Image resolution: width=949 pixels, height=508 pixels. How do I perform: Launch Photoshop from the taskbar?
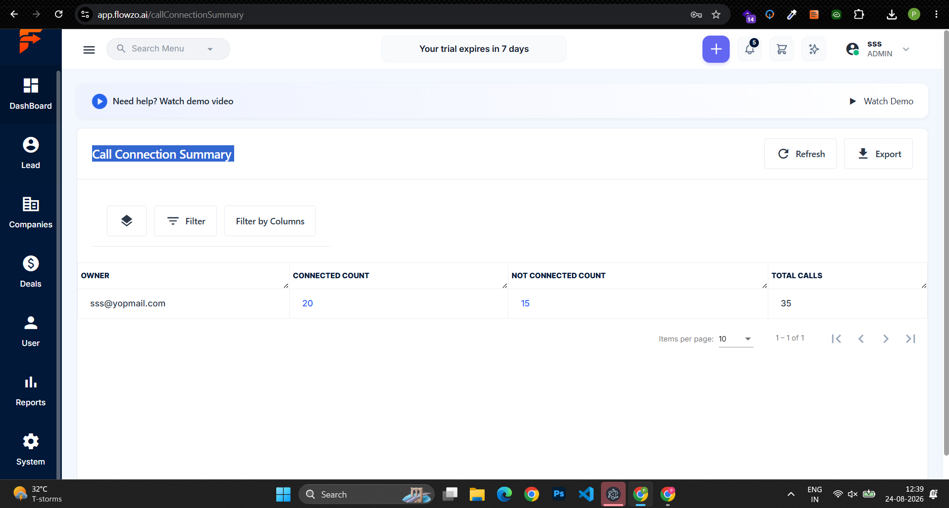[x=558, y=494]
